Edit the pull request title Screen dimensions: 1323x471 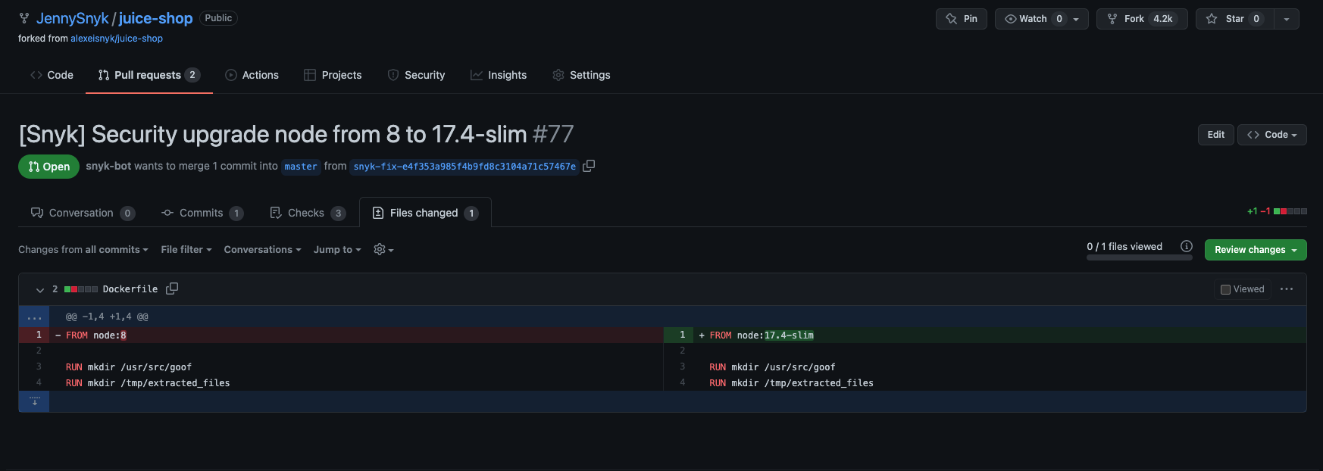1216,135
